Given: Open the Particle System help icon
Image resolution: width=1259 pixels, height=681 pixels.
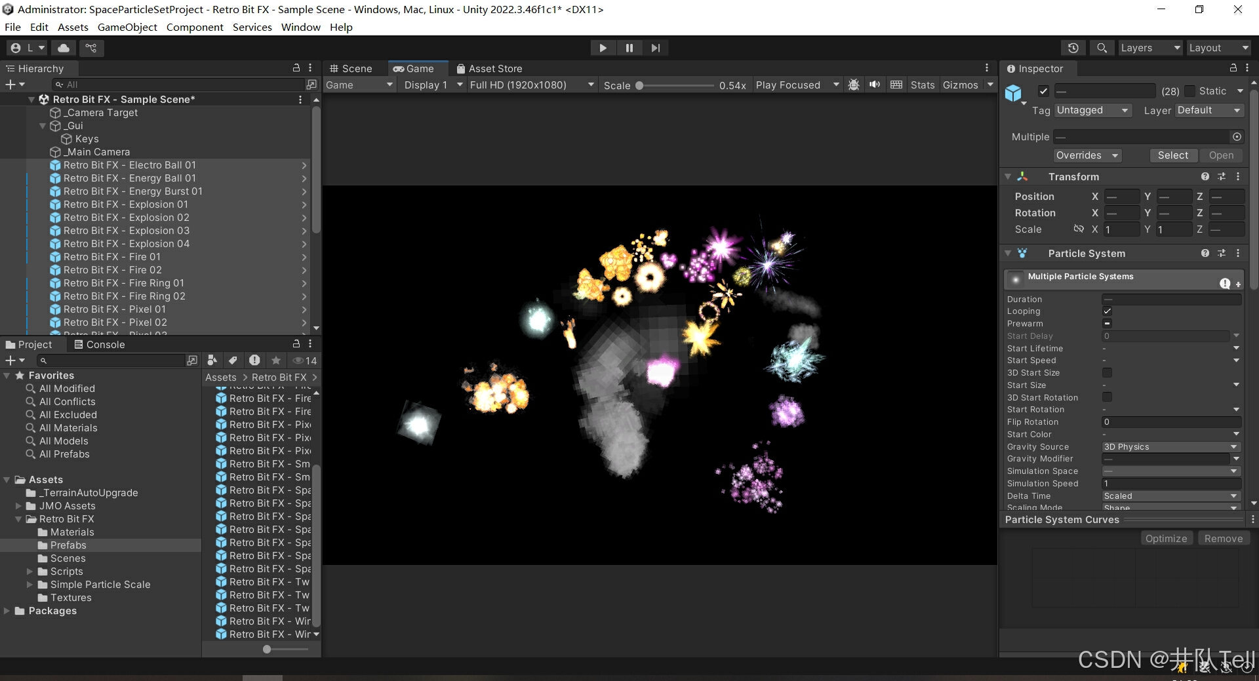Looking at the screenshot, I should click(1205, 254).
